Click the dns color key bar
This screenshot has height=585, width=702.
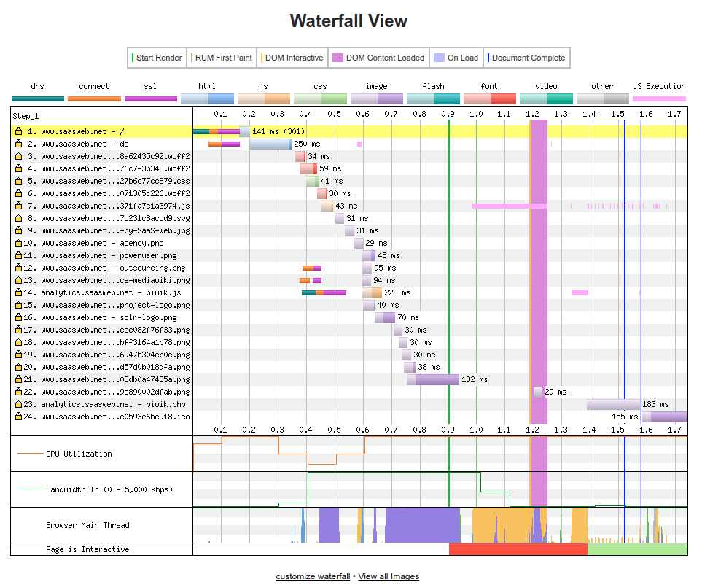pos(38,98)
